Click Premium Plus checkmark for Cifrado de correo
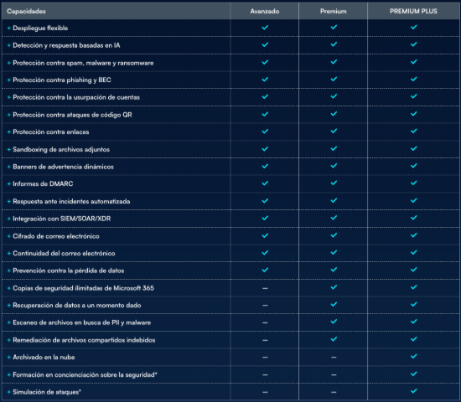The image size is (461, 402). (414, 235)
